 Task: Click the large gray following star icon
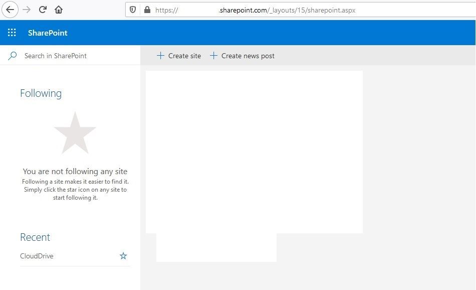coord(75,132)
